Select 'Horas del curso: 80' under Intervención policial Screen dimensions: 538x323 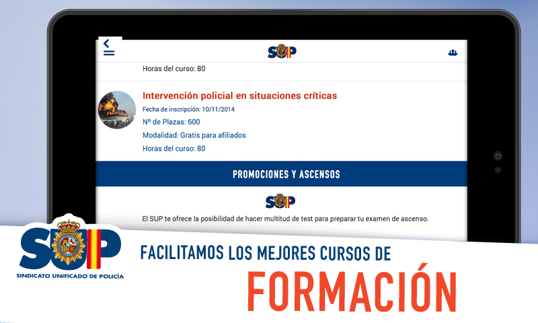174,149
